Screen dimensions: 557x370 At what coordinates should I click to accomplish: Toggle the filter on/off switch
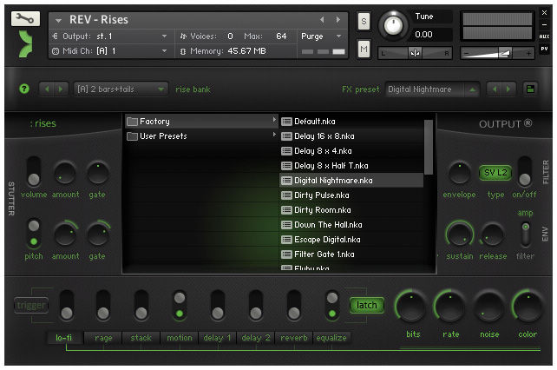point(525,171)
